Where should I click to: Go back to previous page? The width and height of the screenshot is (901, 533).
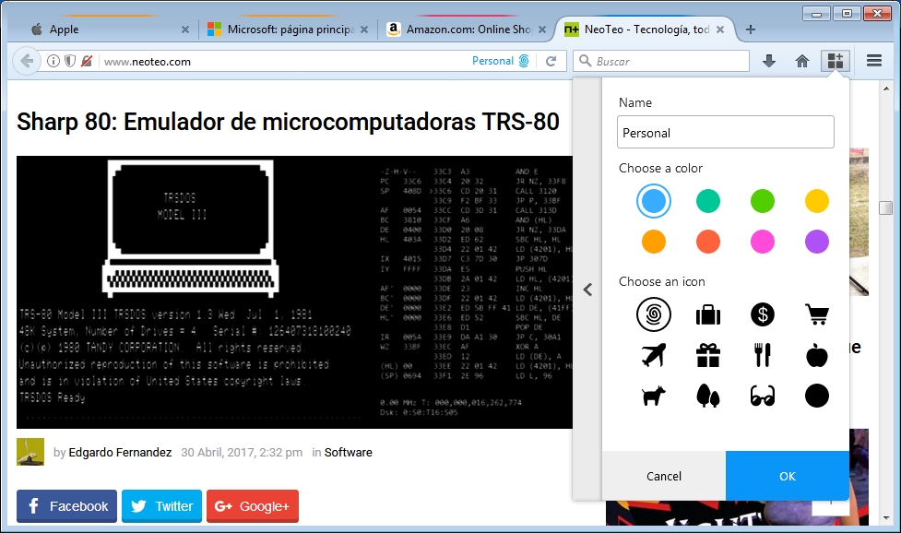(27, 61)
